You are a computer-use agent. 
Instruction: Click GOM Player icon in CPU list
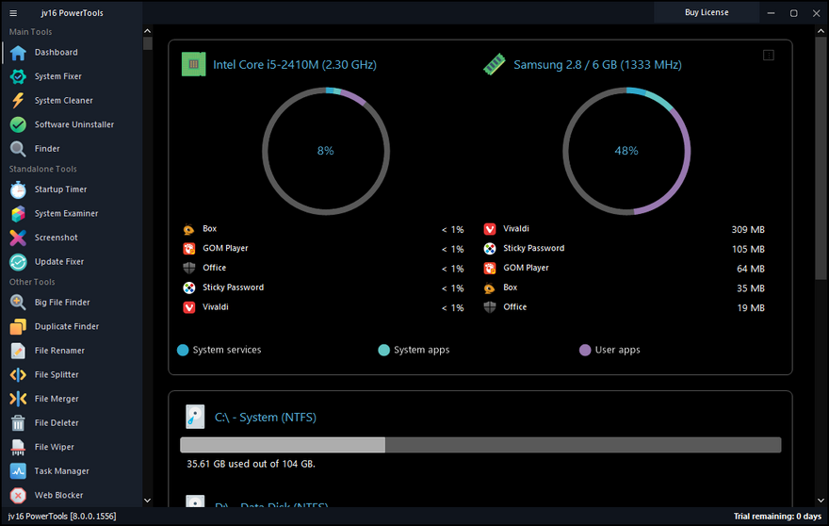[x=189, y=249]
